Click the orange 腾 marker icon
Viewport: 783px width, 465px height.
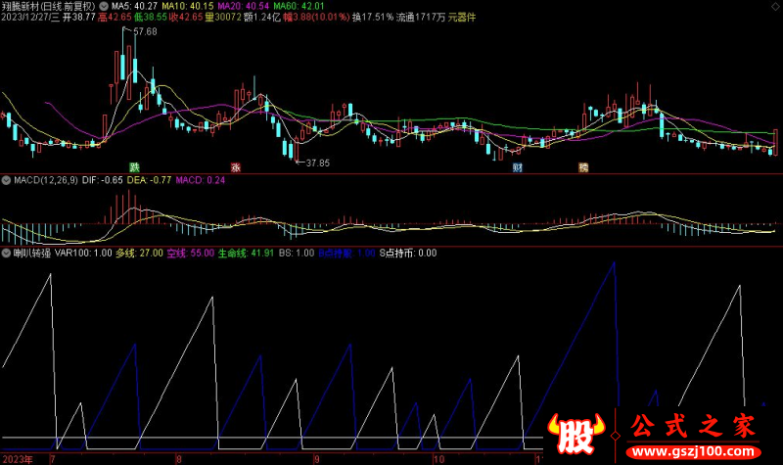click(x=583, y=167)
